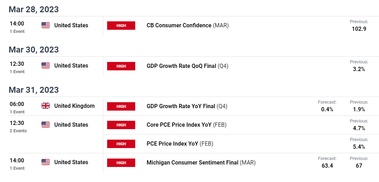Click the 63.4 forecast value for Michigan
This screenshot has width=379, height=182.
tap(327, 166)
